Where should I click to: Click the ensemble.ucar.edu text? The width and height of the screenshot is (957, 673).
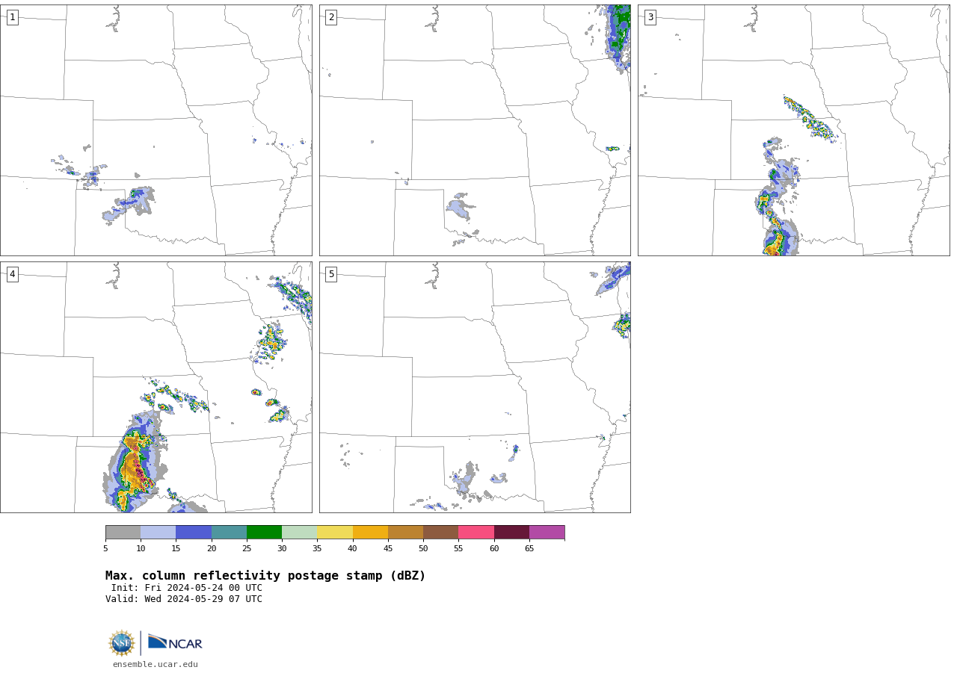coord(156,665)
